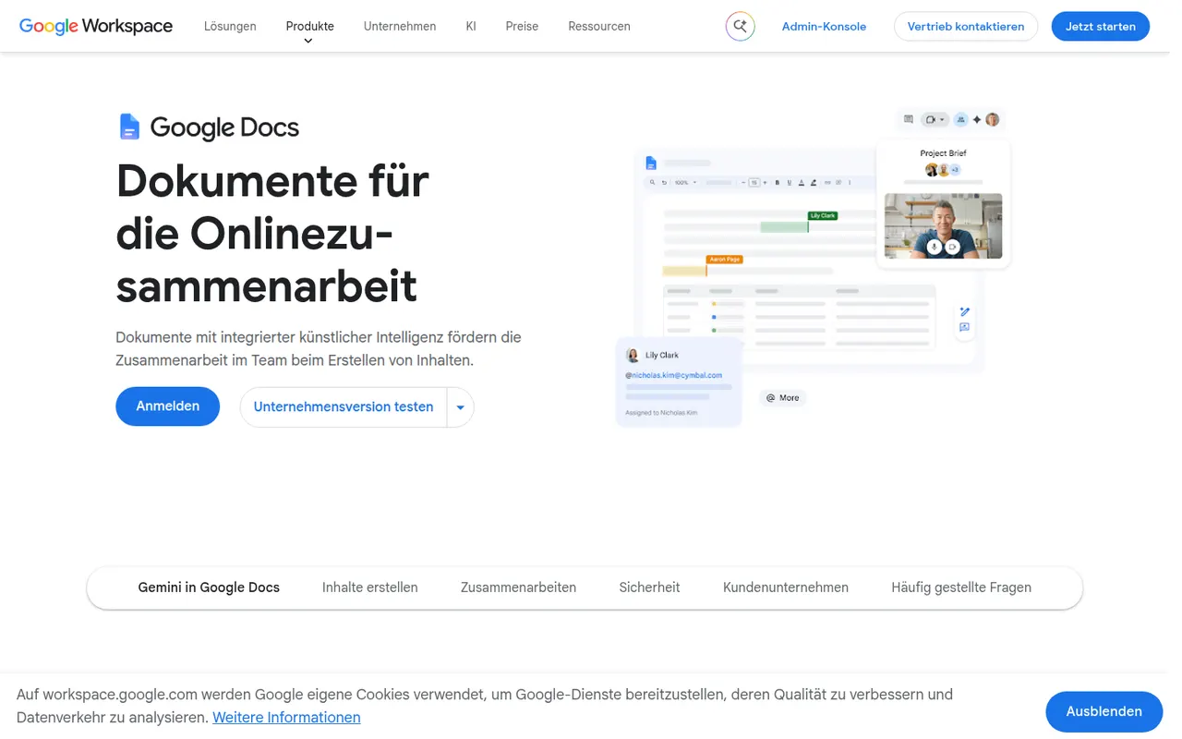Click the Google Workspace logo
Image resolution: width=1182 pixels, height=739 pixels.
[96, 26]
